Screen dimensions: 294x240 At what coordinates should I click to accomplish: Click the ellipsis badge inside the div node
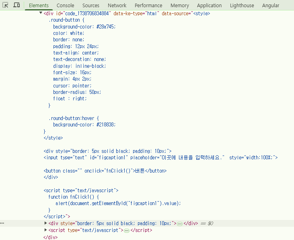point(180,224)
